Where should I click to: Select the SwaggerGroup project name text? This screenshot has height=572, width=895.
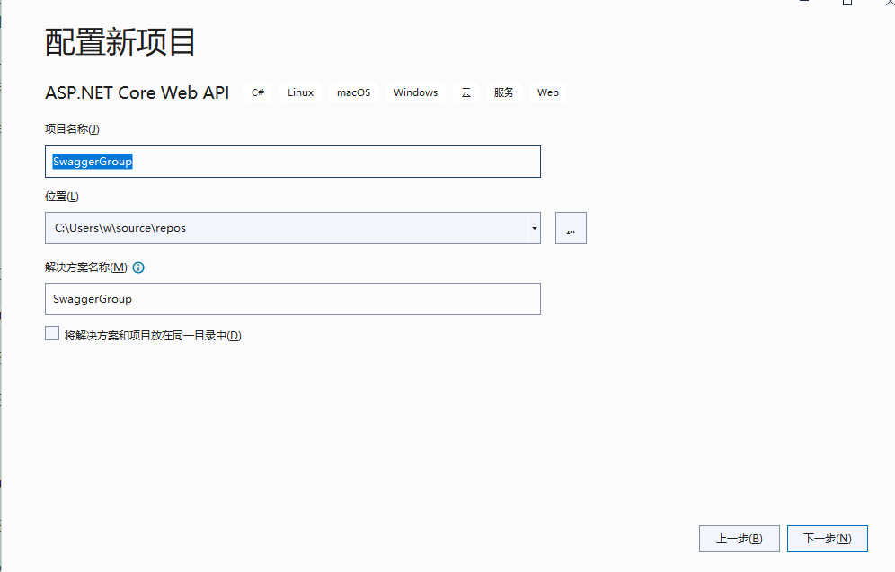click(x=93, y=161)
